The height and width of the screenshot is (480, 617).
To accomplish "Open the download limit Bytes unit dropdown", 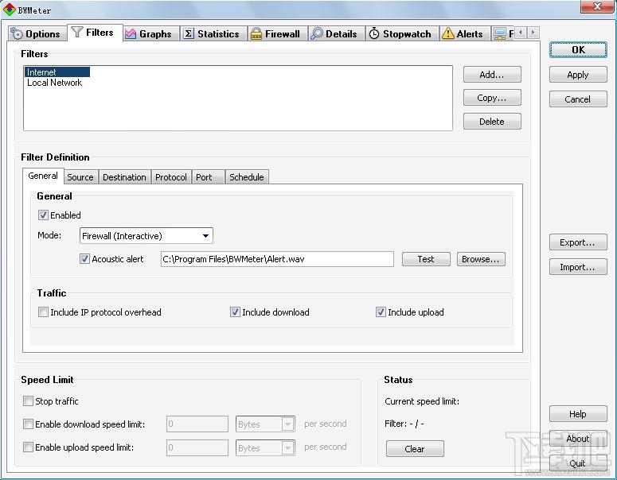I will click(x=265, y=424).
